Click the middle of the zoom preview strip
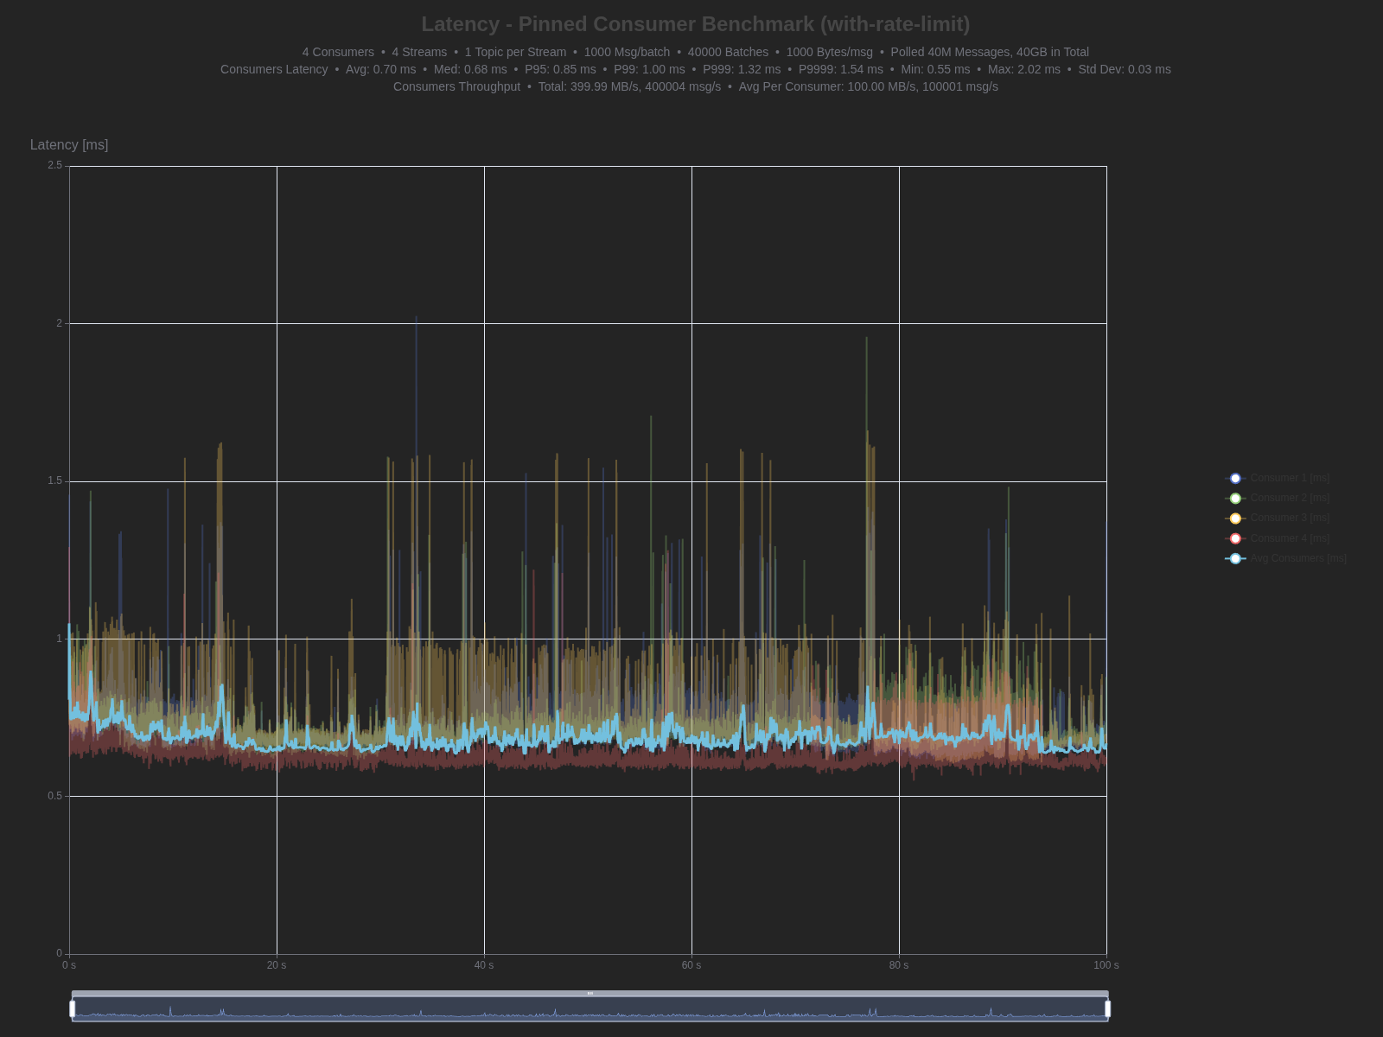Viewport: 1383px width, 1037px height. 590,1009
